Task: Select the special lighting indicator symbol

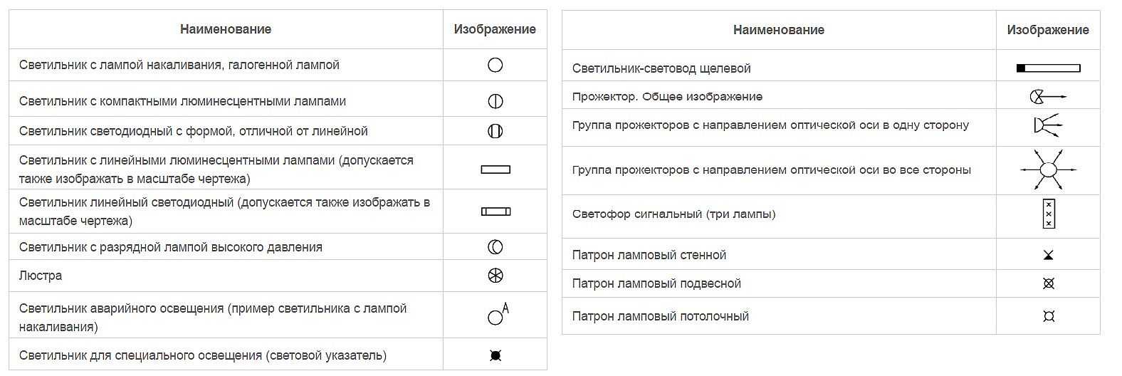Action: click(496, 355)
